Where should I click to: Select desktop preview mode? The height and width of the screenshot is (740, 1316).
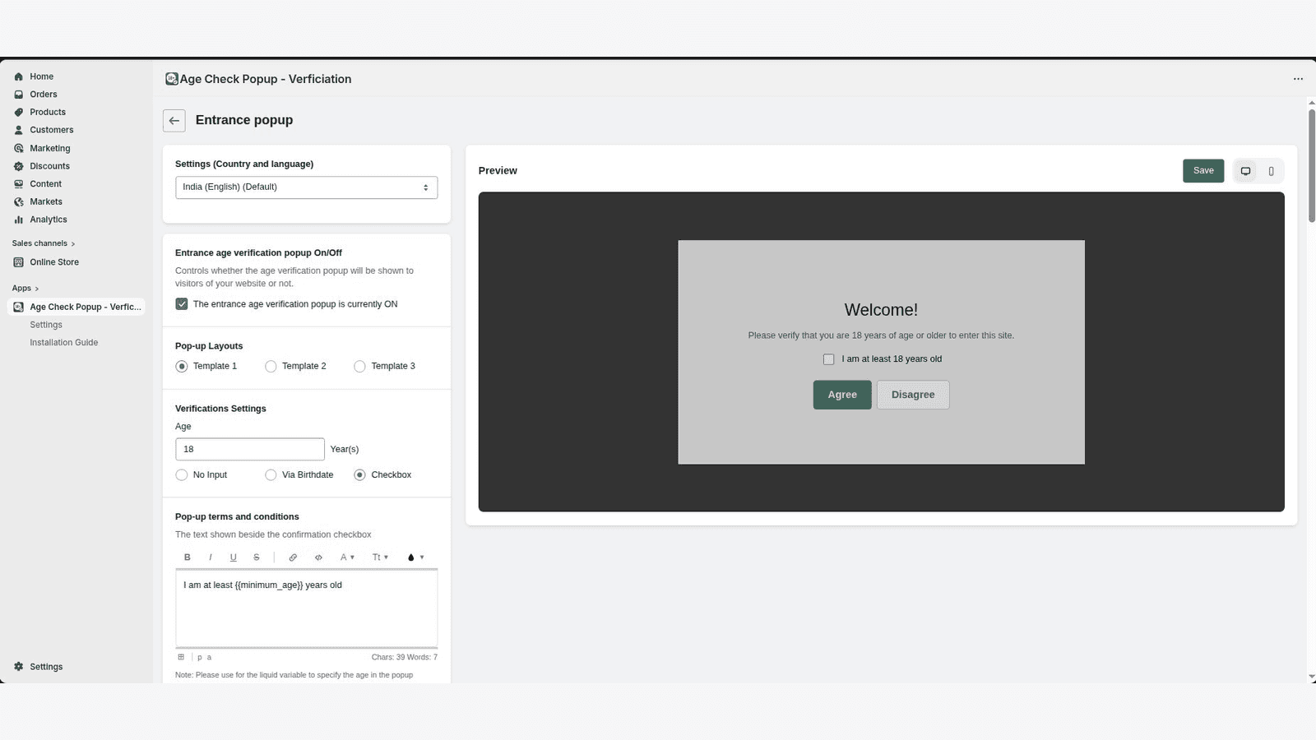click(1244, 170)
